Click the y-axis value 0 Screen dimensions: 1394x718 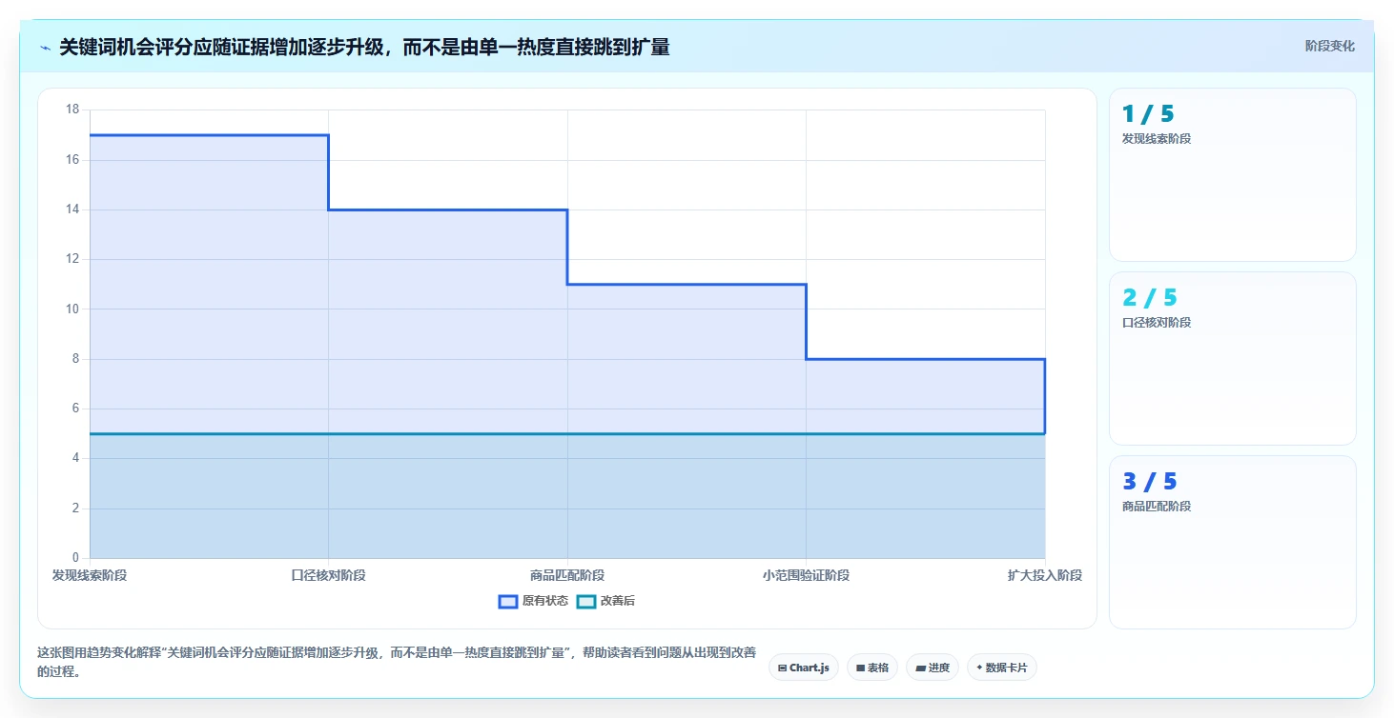76,558
